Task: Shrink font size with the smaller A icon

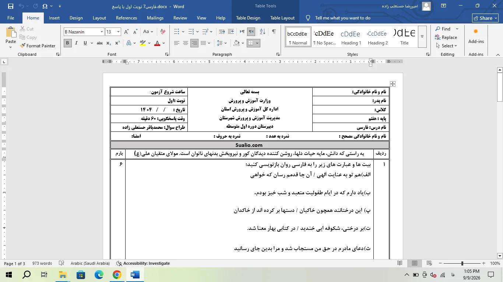Action: tap(135, 32)
